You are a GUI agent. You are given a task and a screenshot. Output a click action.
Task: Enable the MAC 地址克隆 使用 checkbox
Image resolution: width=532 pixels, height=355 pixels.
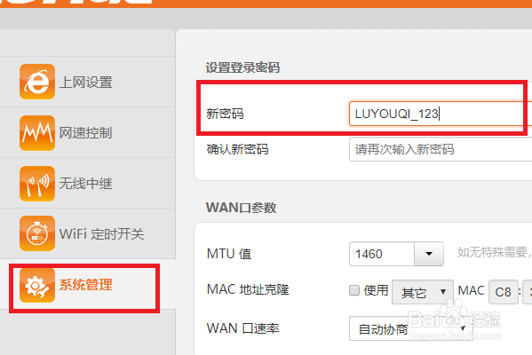(354, 290)
